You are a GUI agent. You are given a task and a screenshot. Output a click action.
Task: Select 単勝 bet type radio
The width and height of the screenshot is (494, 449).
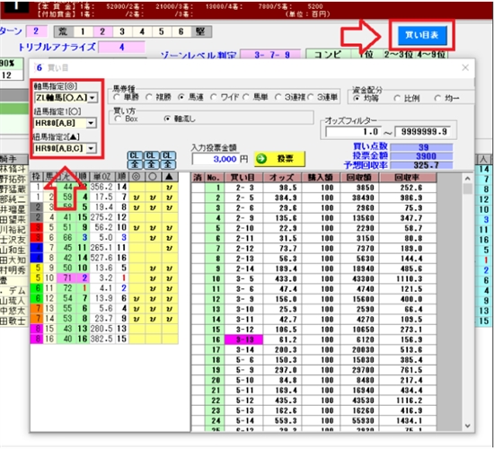[x=117, y=97]
